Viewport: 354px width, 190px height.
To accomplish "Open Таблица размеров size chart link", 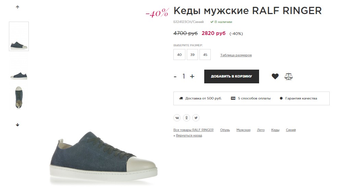I will point(236,55).
